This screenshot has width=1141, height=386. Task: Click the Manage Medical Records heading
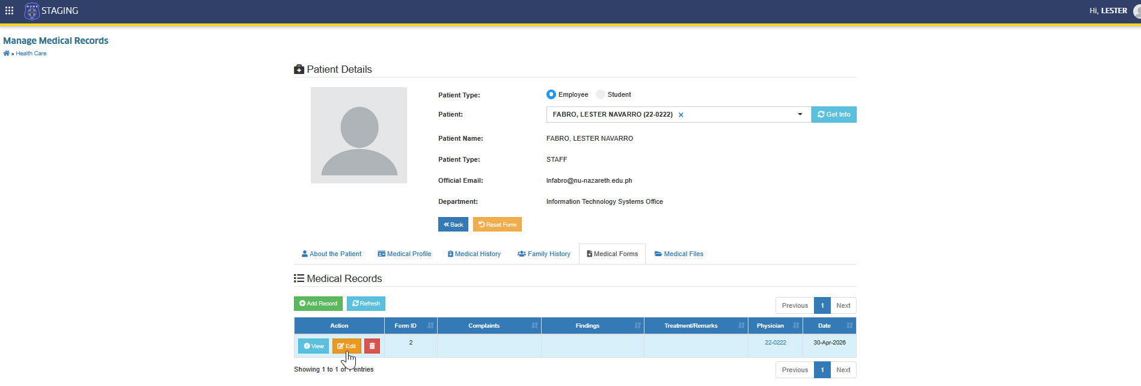pyautogui.click(x=56, y=41)
